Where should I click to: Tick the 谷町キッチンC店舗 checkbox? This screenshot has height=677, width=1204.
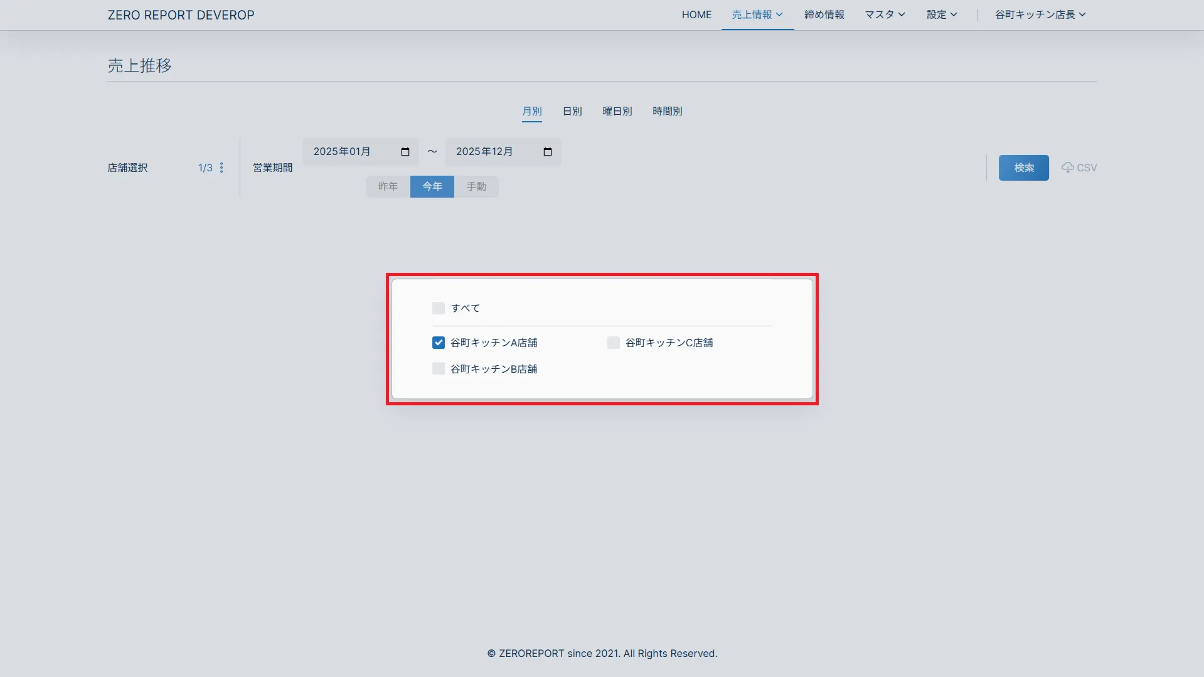point(614,343)
